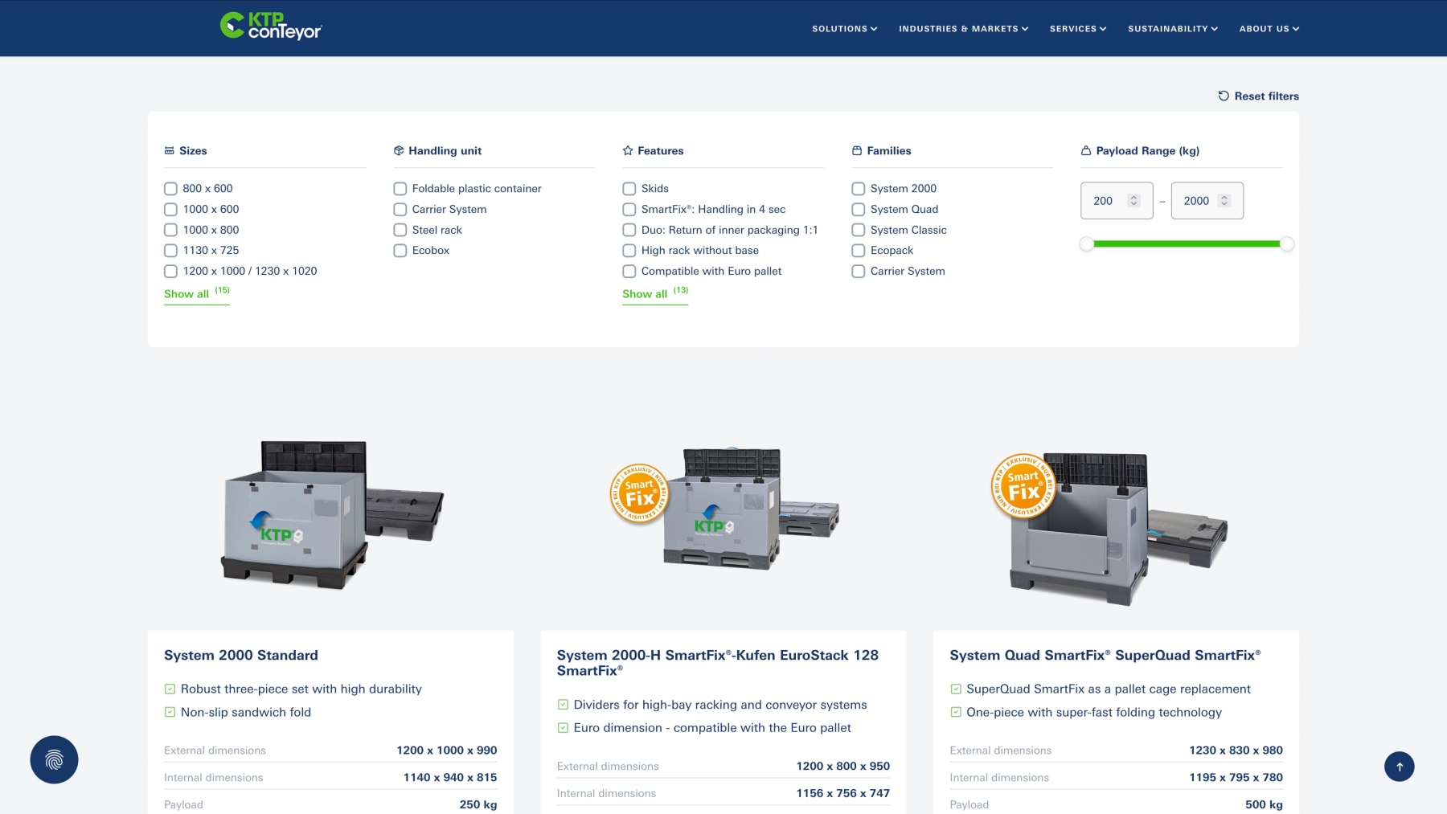
Task: Click the Reset filters circular-arrow icon
Action: point(1224,96)
